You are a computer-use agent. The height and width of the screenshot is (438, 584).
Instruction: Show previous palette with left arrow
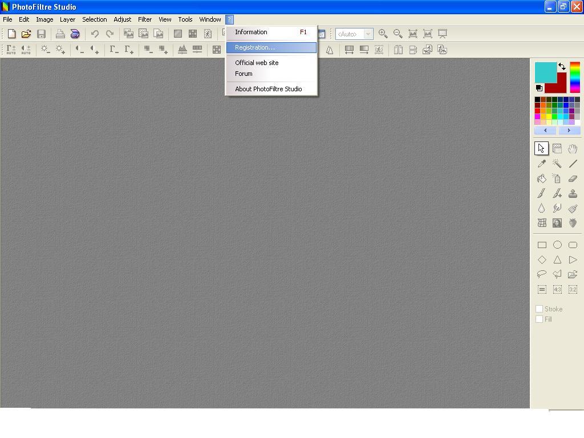tap(545, 131)
